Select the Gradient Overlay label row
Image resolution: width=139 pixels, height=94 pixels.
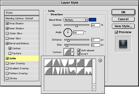click(x=22, y=68)
